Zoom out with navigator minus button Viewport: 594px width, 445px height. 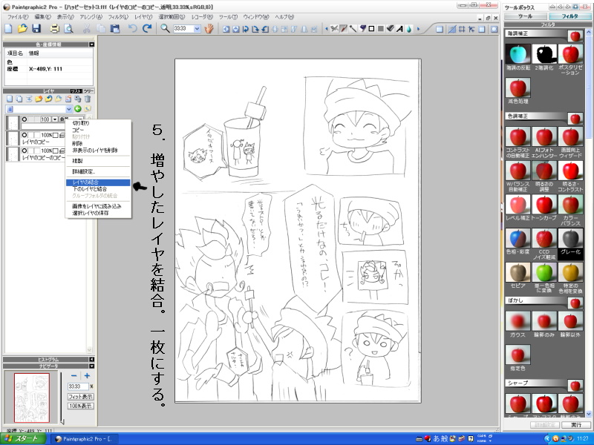pyautogui.click(x=74, y=376)
